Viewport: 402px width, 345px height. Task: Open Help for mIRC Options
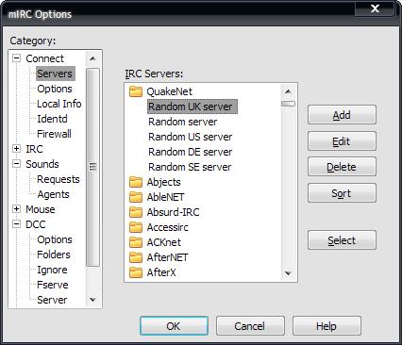(x=327, y=326)
